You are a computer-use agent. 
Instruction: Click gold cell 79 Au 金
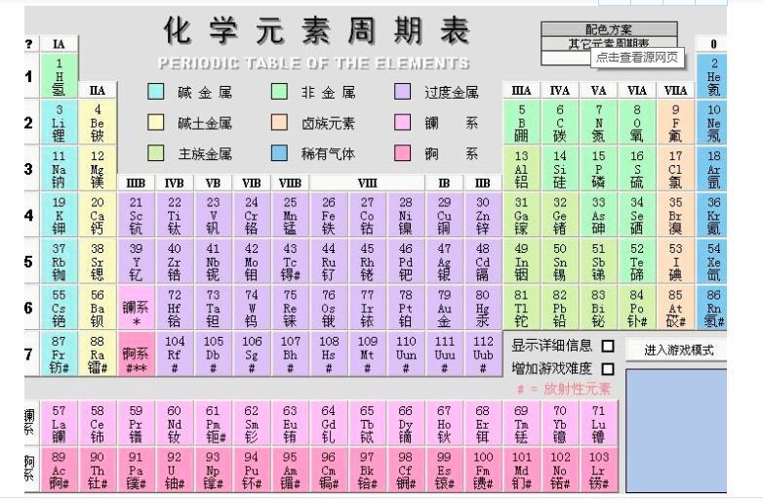444,308
